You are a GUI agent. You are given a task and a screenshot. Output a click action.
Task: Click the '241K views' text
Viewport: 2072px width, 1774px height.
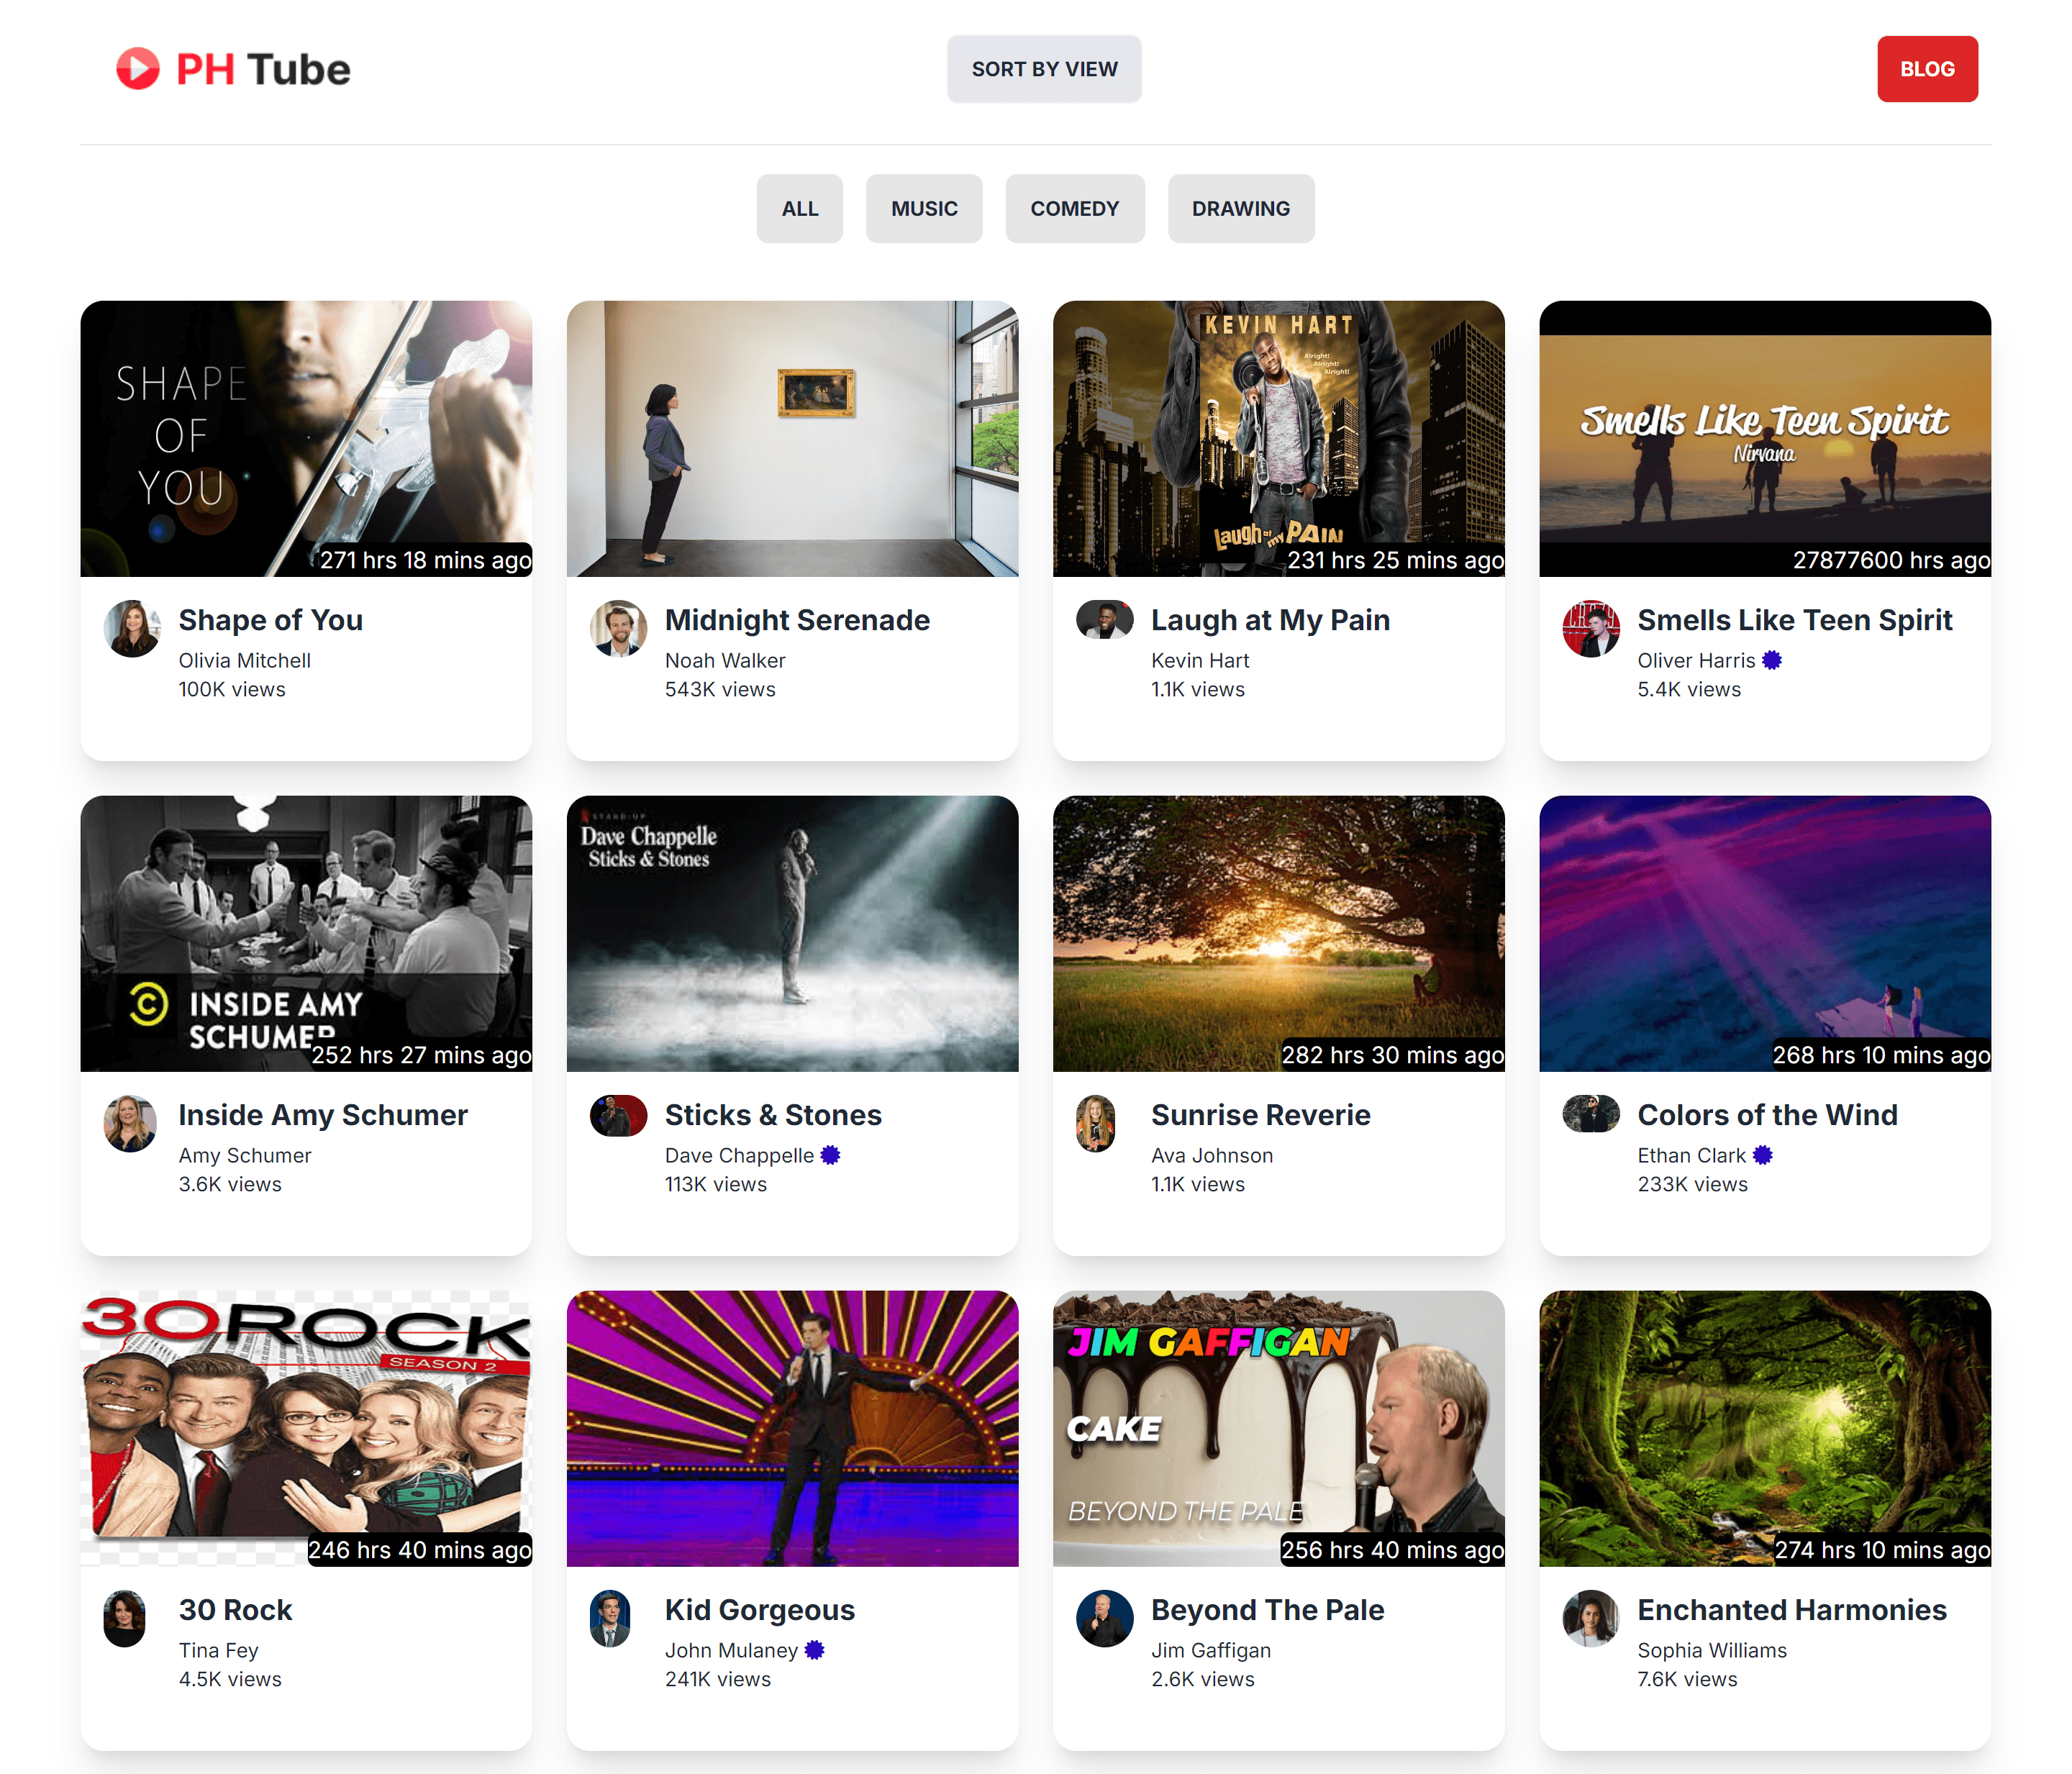click(x=717, y=1679)
